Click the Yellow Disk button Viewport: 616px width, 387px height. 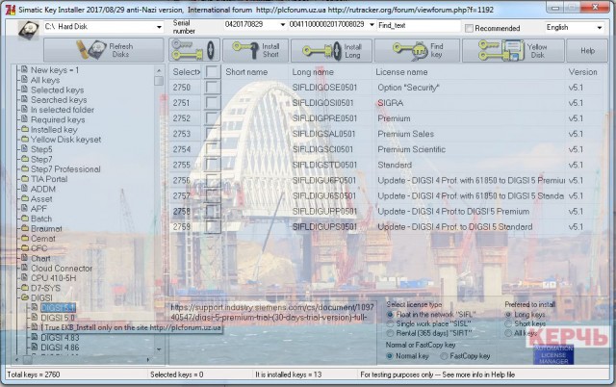pos(513,50)
